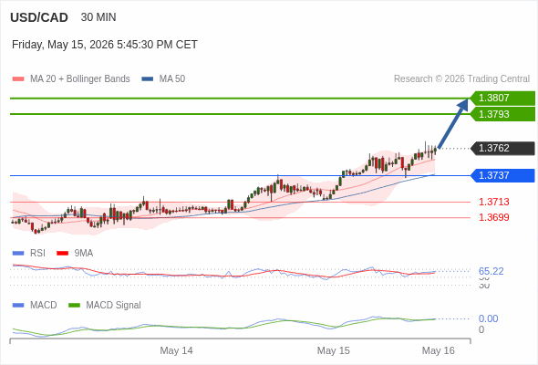Viewport: 538px width, 365px height.
Task: Click the RSI value 65.22 label
Action: (491, 271)
